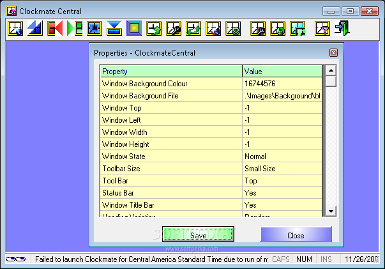The height and width of the screenshot is (269, 385).
Task: Click the date in the status bar
Action: point(361,259)
